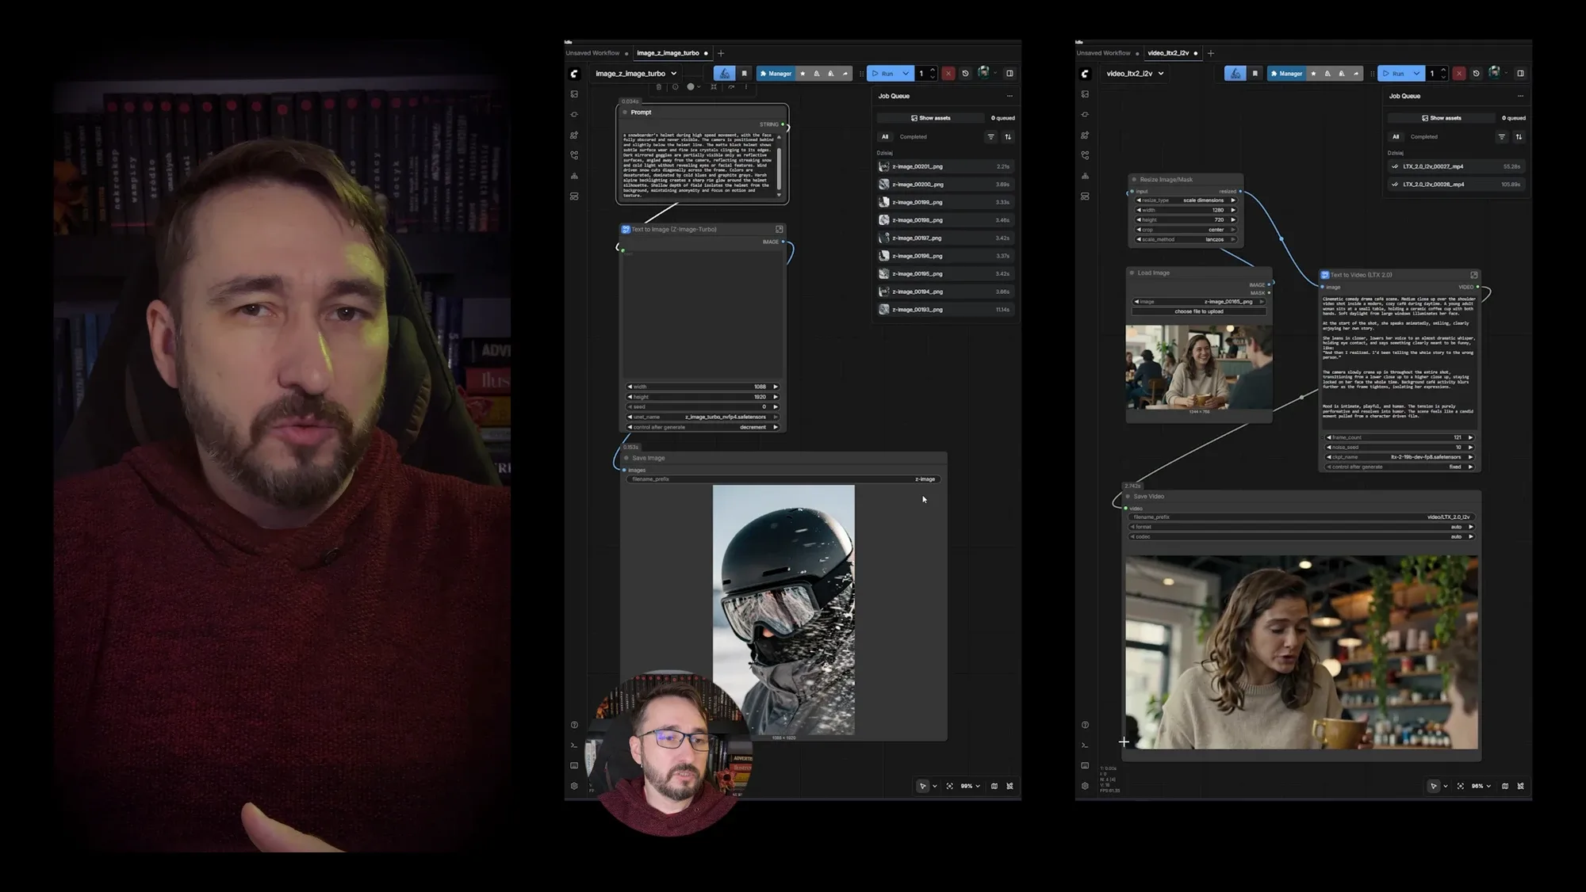Screen dimensions: 1586x892
Task: Open the unet_name z_image_turbo combo
Action: point(703,417)
